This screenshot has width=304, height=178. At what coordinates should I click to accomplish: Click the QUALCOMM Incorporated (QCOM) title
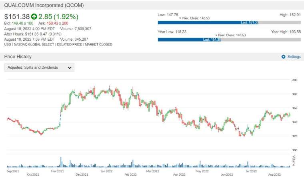click(44, 5)
